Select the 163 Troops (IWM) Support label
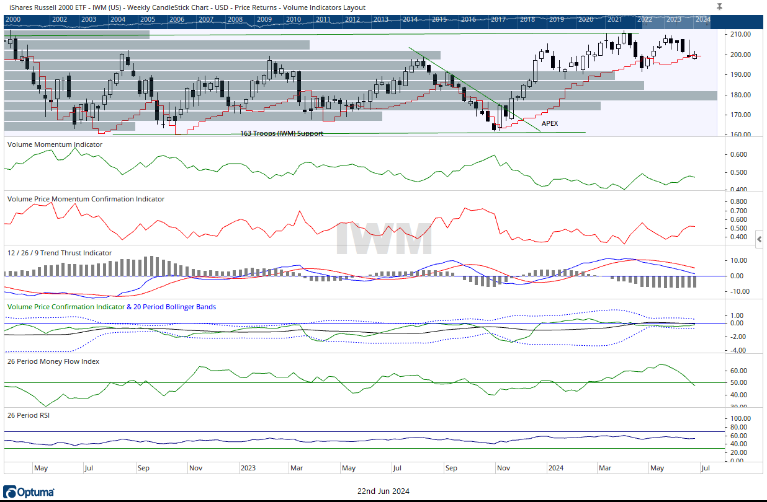Viewport: 767px width, 502px height. (x=282, y=133)
